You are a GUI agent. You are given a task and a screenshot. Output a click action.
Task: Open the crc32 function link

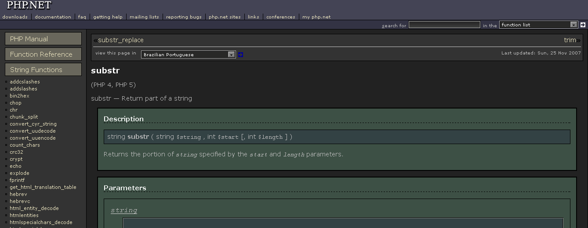16,152
